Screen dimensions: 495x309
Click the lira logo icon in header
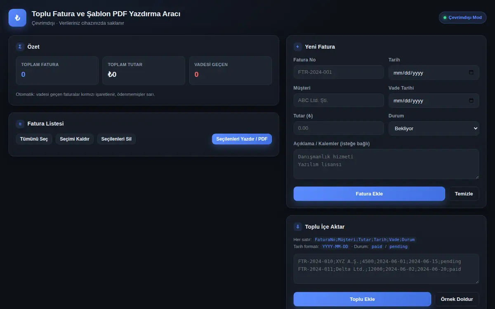17,18
